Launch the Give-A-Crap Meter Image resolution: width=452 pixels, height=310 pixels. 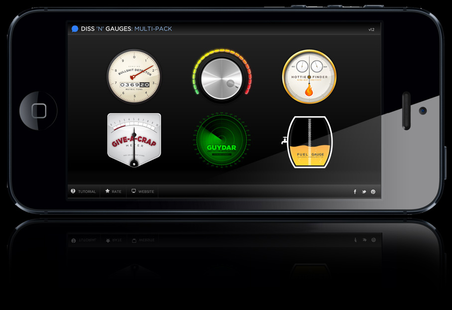tap(134, 140)
